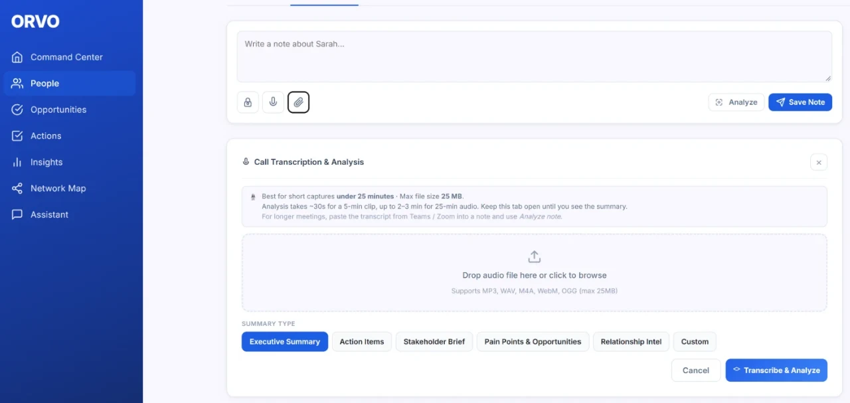Select Relationship Intel summary type
The width and height of the screenshot is (850, 403).
[x=631, y=342]
